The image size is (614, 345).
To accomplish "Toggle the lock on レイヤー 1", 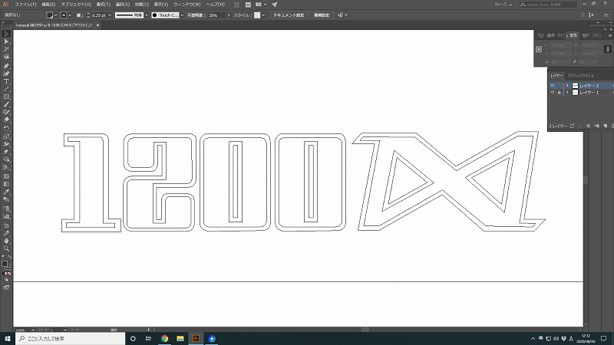I will click(560, 92).
